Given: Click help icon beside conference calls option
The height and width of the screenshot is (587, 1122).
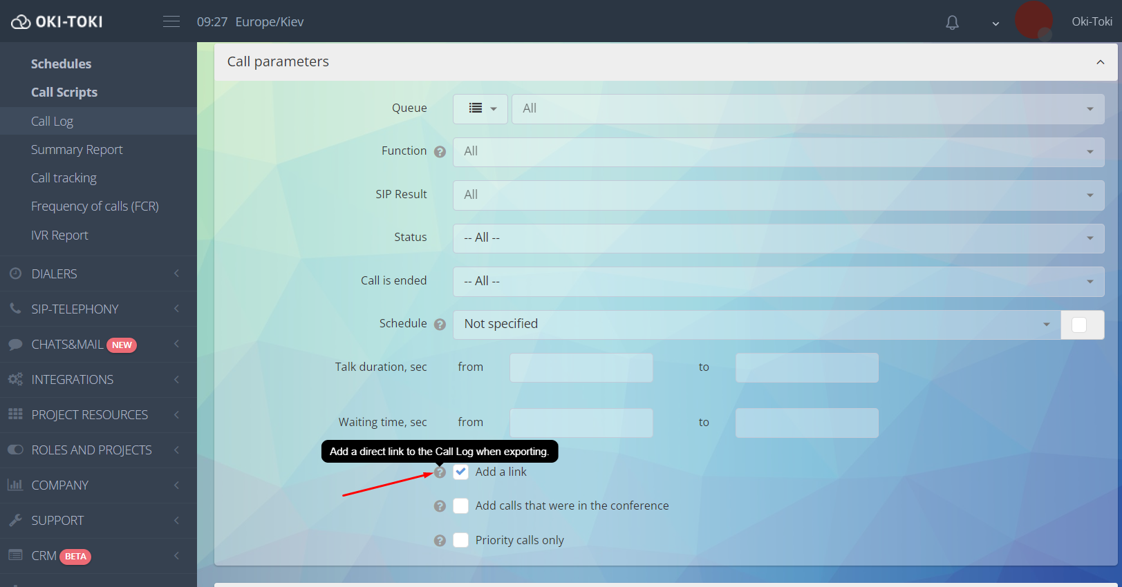Looking at the screenshot, I should click(440, 506).
